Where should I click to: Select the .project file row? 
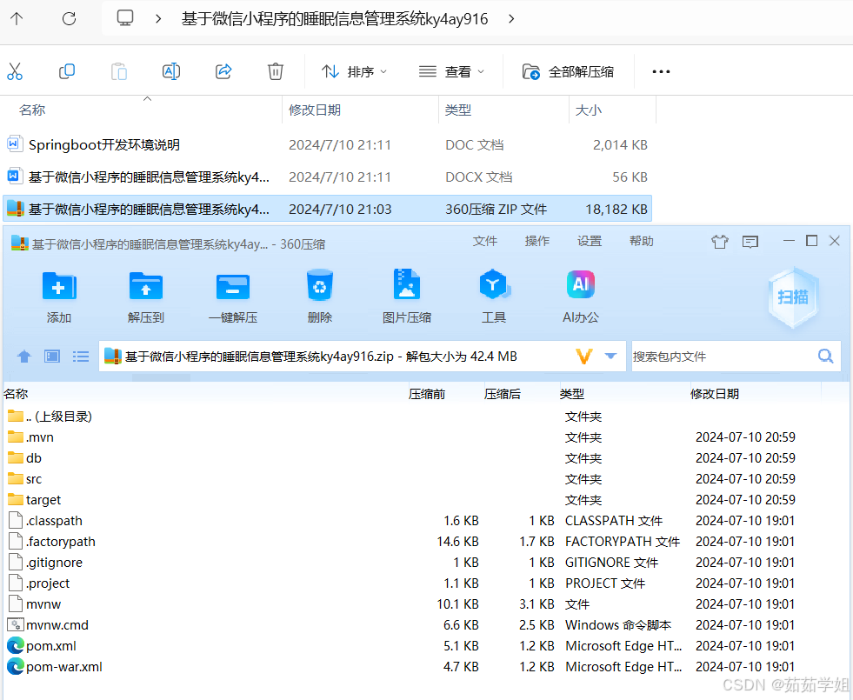[x=425, y=583]
